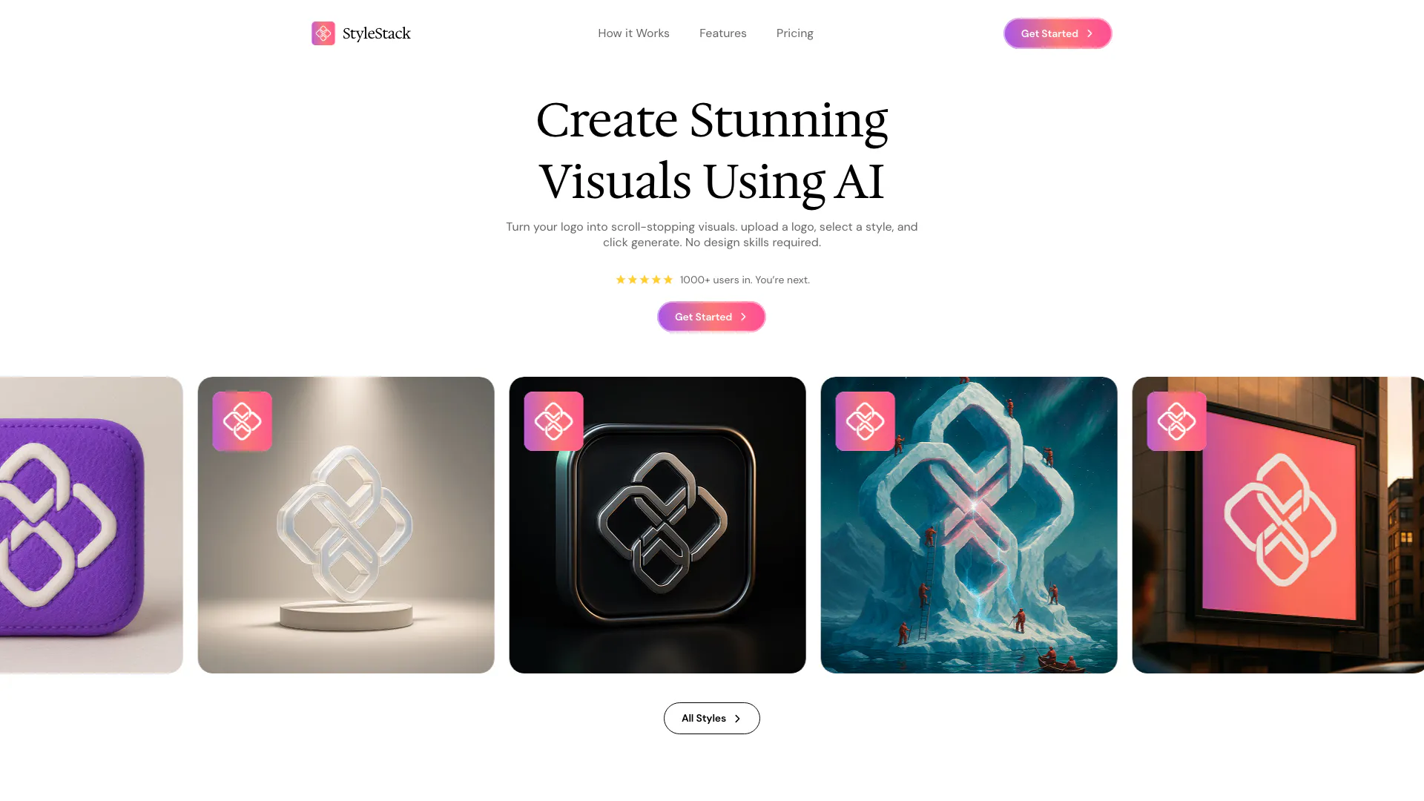Screen dimensions: 1424x801
Task: Select the purple felt patch style image
Action: click(x=91, y=525)
